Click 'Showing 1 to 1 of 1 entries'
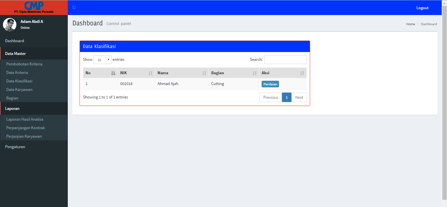Viewport: 447px width, 207px height. [x=105, y=97]
